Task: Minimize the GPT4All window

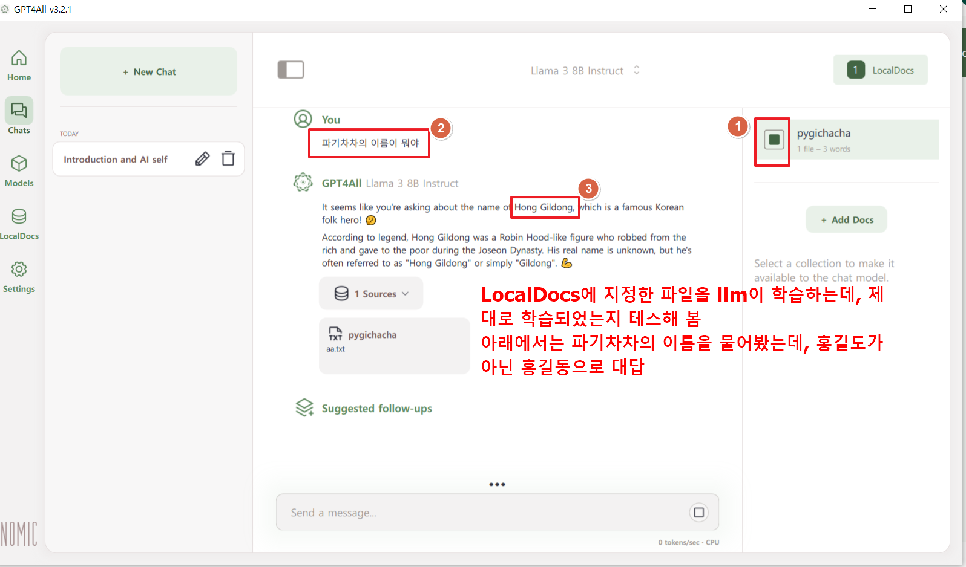Action: (873, 9)
